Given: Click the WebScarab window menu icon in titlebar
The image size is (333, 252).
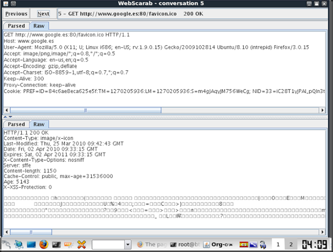Looking at the screenshot, I should pyautogui.click(x=6, y=4).
